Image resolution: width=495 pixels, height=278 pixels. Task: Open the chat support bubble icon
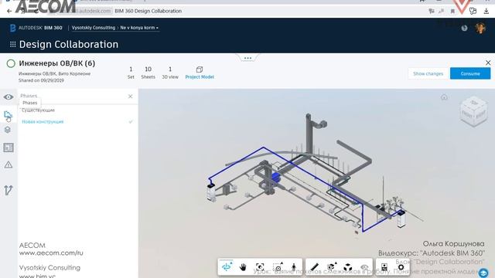click(483, 273)
